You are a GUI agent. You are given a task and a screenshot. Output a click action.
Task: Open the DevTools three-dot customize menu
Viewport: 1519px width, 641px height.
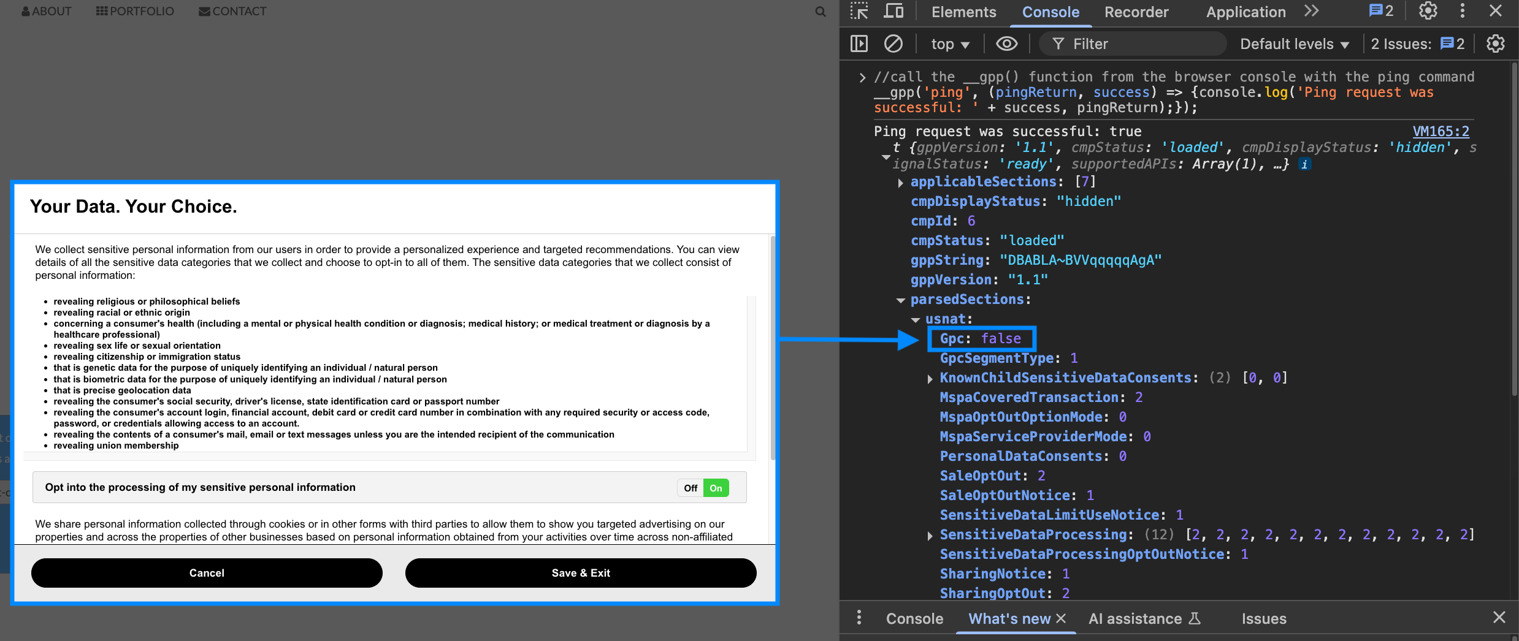click(x=1463, y=11)
